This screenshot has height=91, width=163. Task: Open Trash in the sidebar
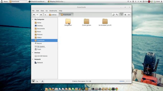44,50
